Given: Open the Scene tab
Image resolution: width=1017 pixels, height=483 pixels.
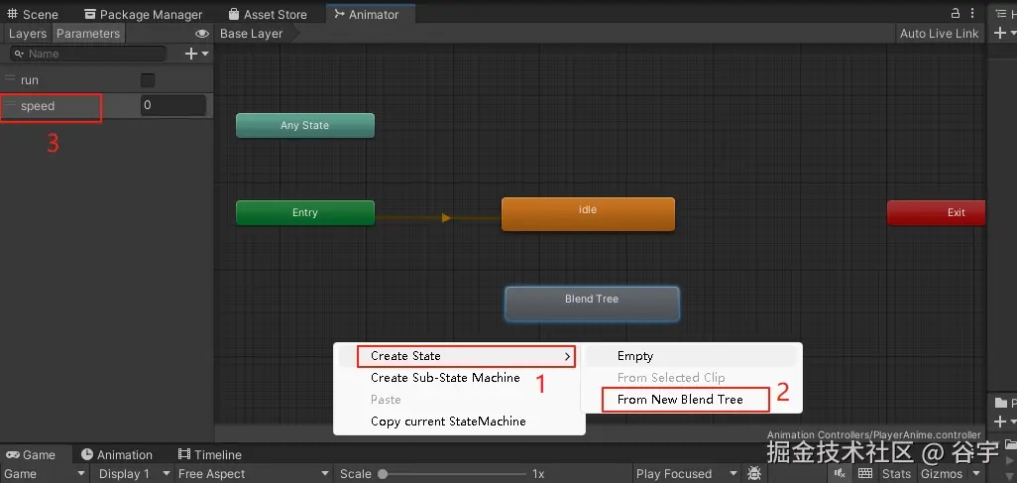Looking at the screenshot, I should [x=33, y=14].
